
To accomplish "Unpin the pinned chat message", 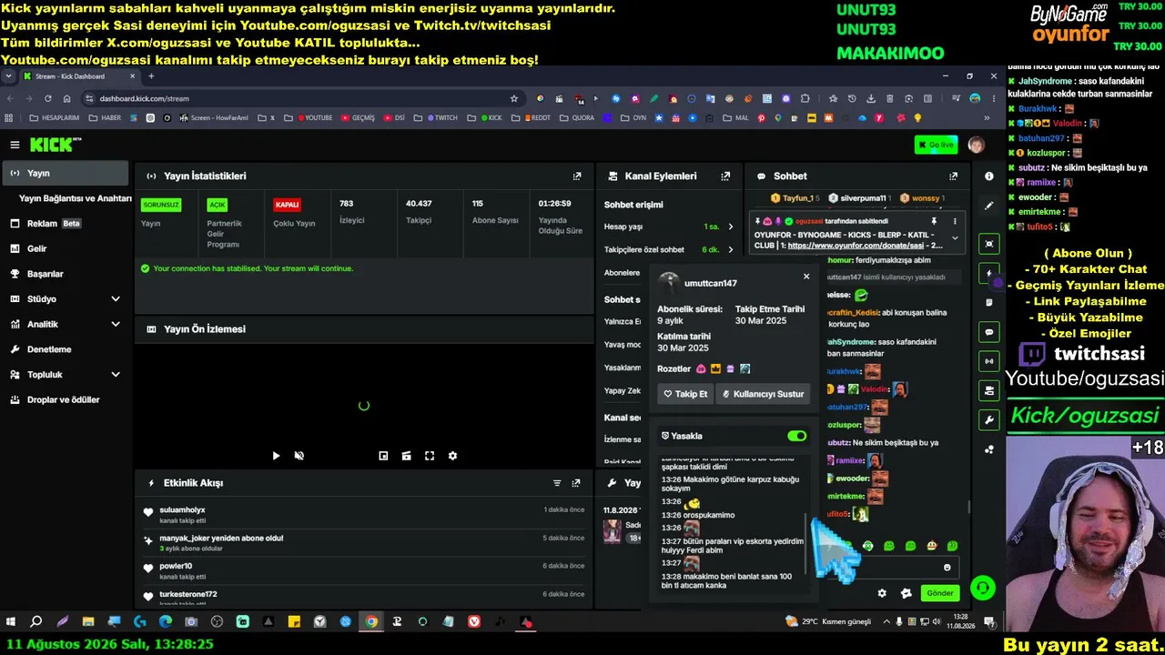I will coord(934,221).
